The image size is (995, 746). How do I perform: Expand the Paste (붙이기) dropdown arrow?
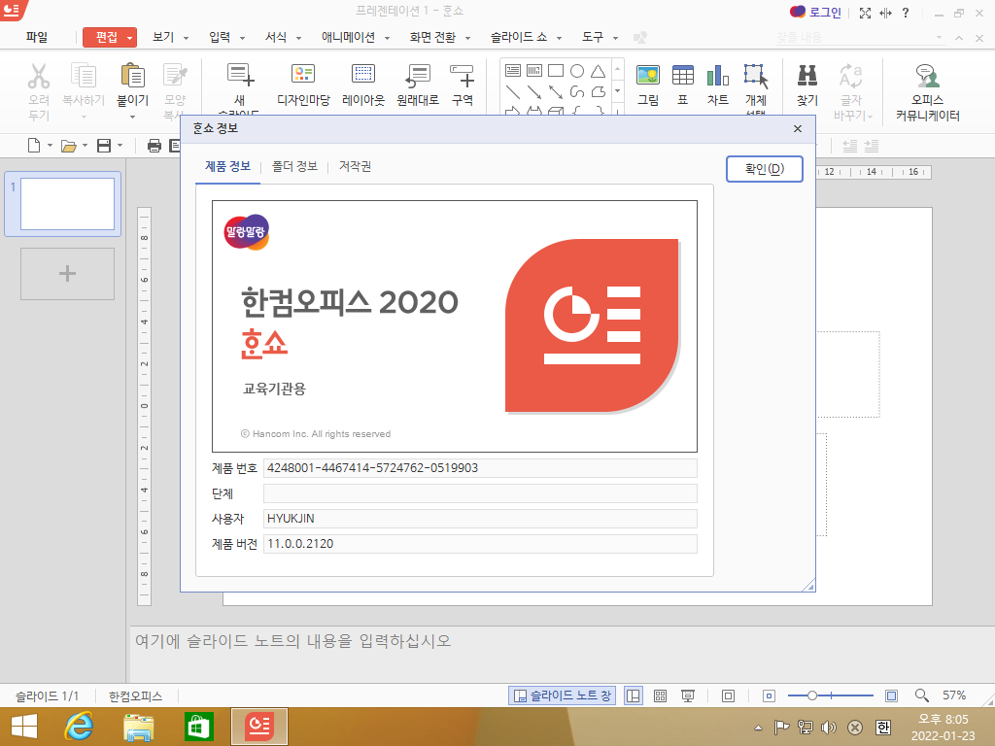point(132,117)
